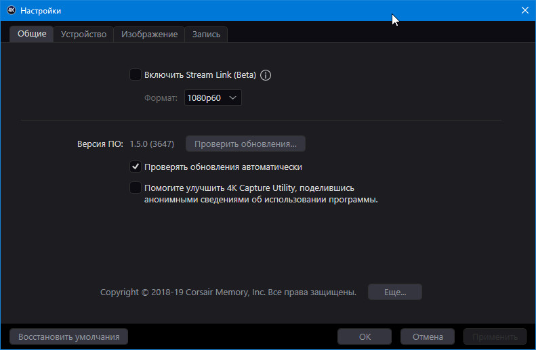Click the Corsair Memory copyright text
Screen dimensions: 536x350
pos(228,292)
